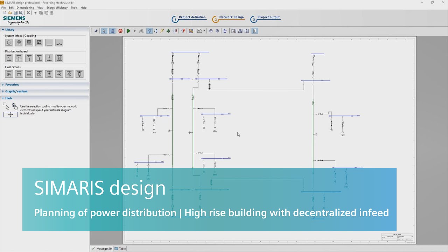This screenshot has height=252, width=448.
Task: Click the copy icon in top toolbar
Action: [x=41, y=13]
